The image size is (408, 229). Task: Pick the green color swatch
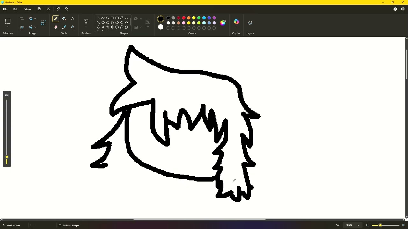point(199,18)
